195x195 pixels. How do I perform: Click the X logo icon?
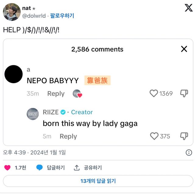[189, 8]
